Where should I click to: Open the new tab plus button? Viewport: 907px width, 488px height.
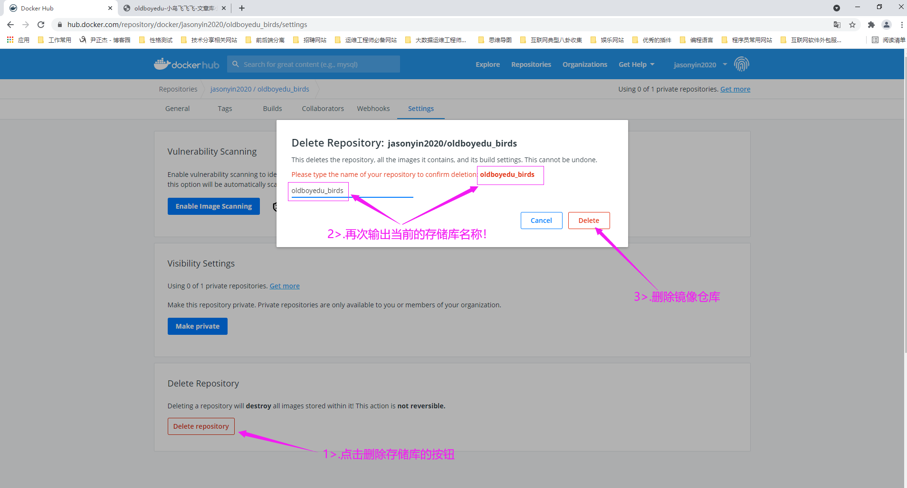(x=242, y=8)
